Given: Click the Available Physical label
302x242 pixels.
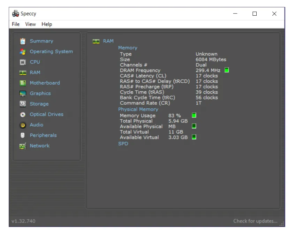Looking at the screenshot, I should click(141, 127).
